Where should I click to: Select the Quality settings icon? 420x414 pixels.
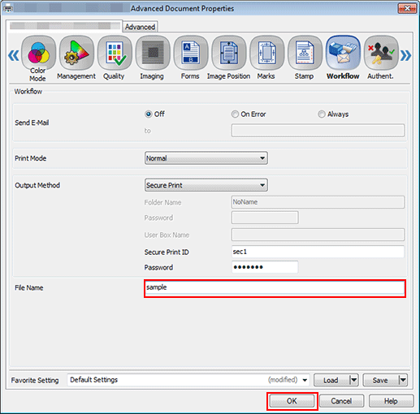click(115, 53)
